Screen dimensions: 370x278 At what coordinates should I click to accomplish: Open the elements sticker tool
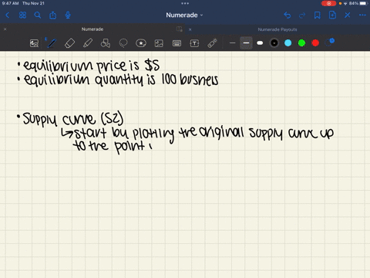(141, 43)
